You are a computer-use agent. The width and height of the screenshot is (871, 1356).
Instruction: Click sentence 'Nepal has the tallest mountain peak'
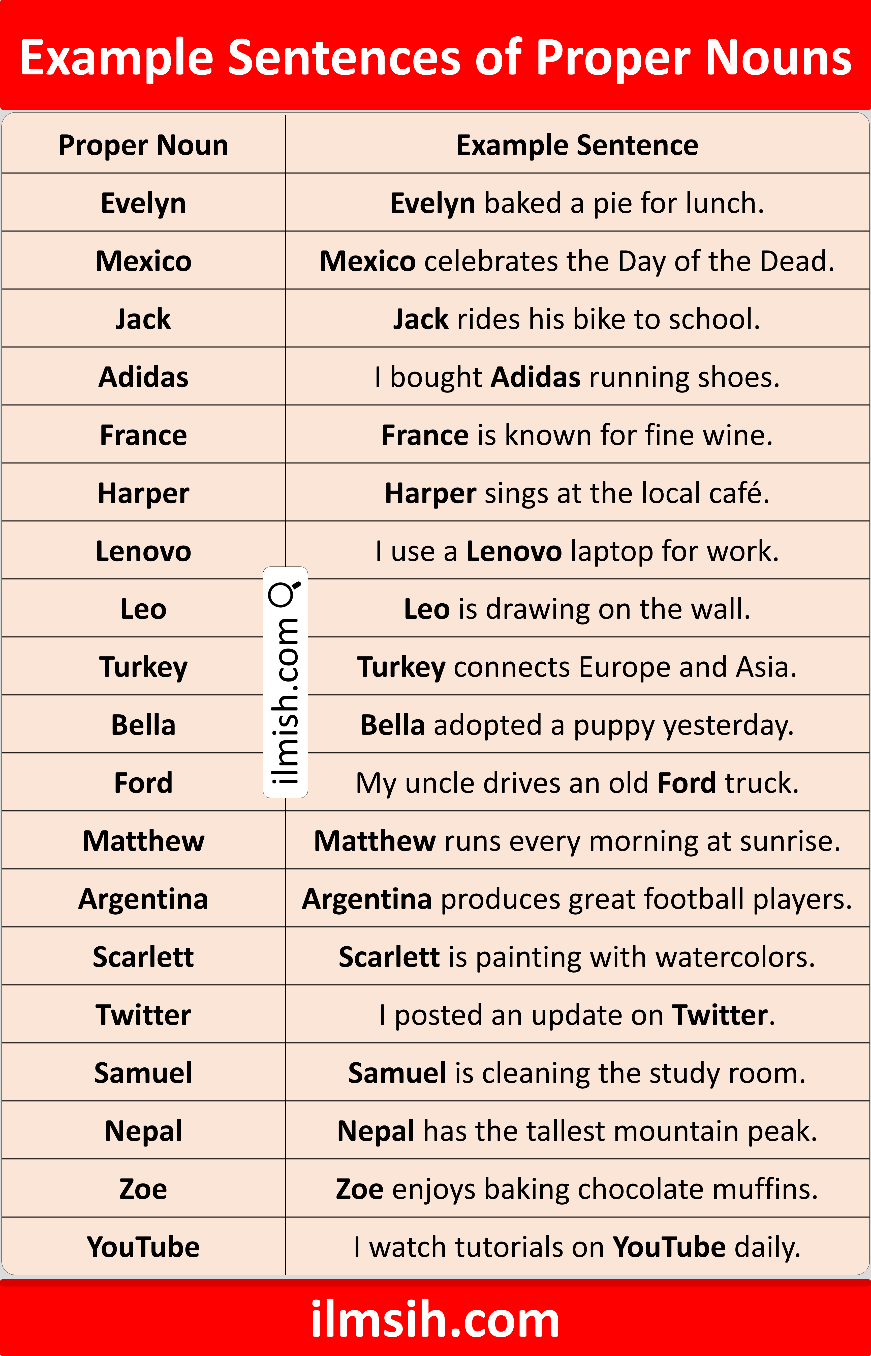tap(577, 1131)
